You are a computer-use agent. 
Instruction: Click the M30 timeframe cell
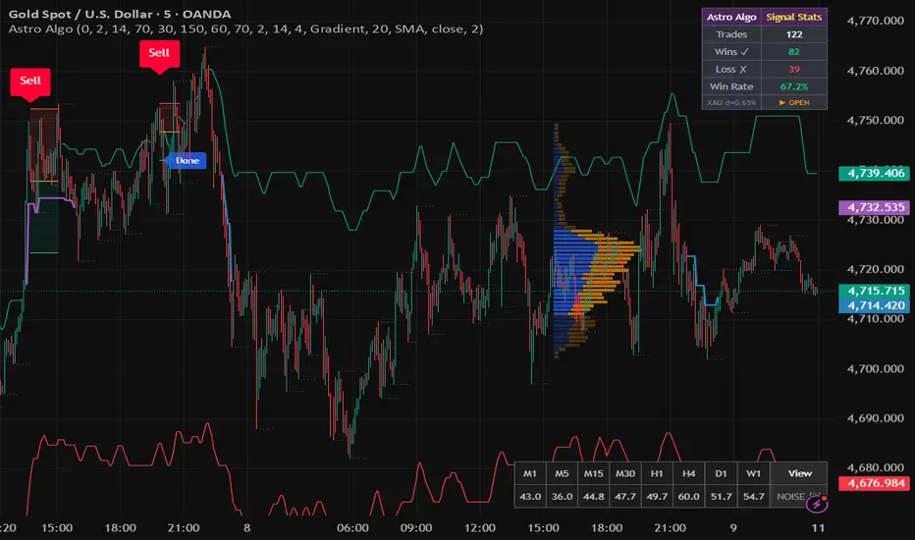625,473
